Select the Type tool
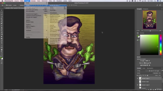 click(x=2, y=43)
